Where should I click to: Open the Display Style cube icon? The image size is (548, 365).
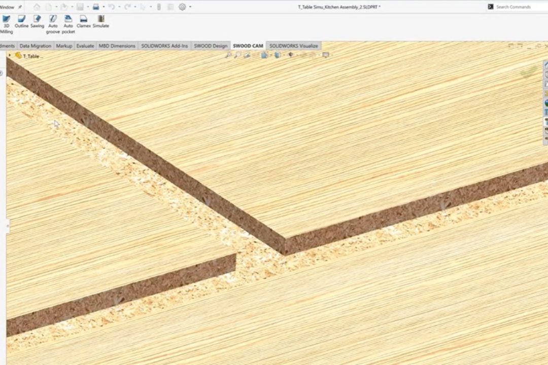point(278,55)
